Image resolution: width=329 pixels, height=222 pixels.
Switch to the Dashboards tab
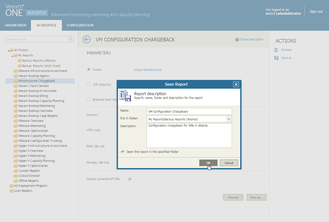[16, 25]
